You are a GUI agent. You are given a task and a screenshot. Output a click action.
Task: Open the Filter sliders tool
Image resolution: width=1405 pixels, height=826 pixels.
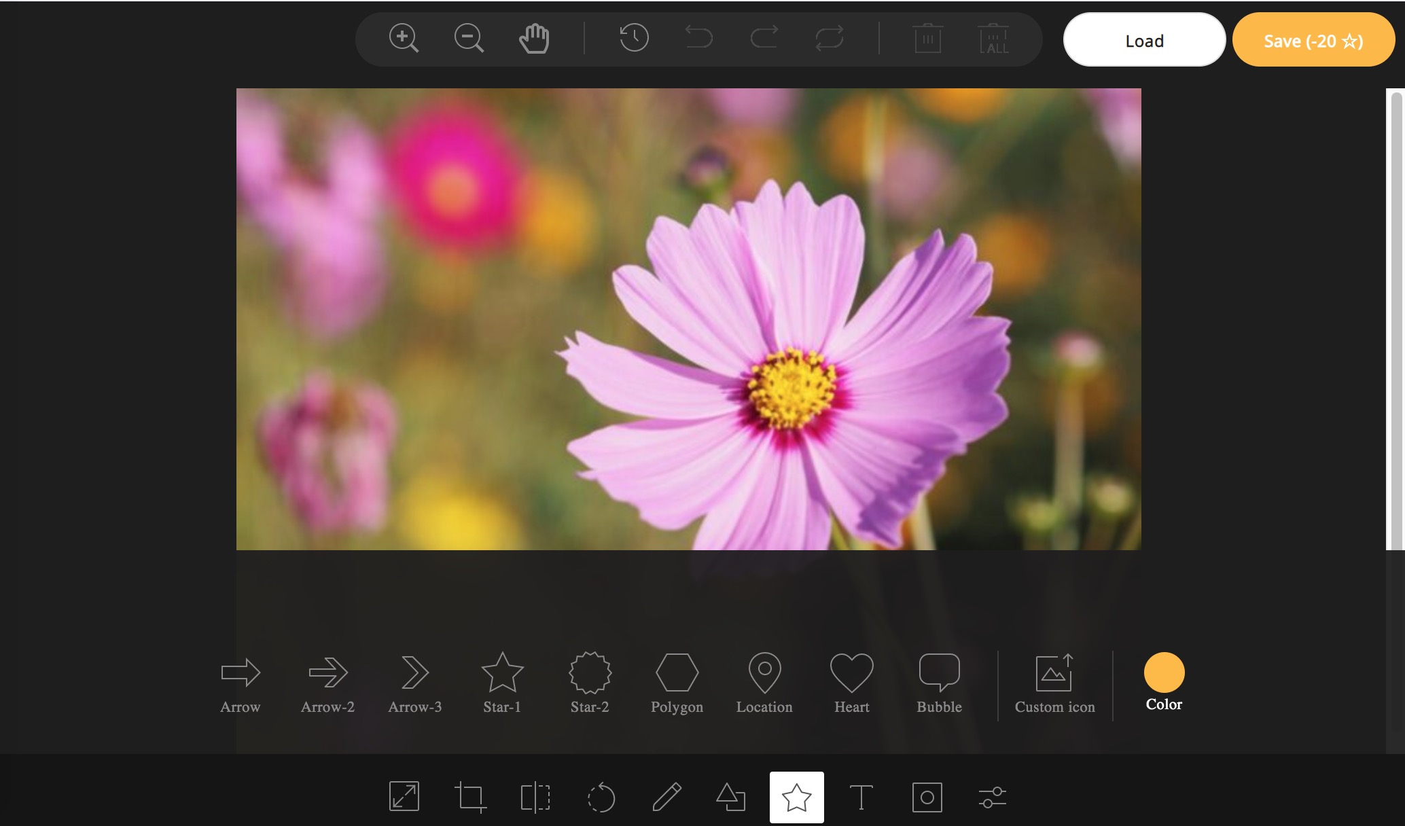click(x=993, y=797)
